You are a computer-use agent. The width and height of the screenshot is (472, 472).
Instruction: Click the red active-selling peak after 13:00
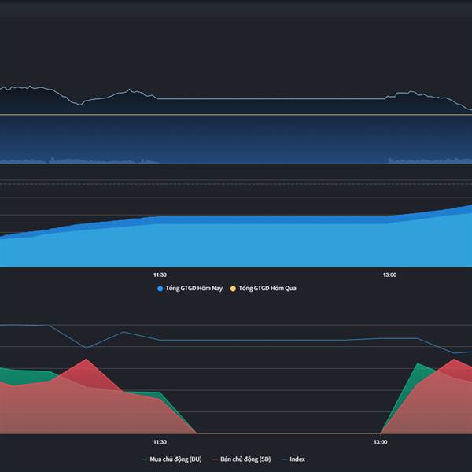pos(454,360)
